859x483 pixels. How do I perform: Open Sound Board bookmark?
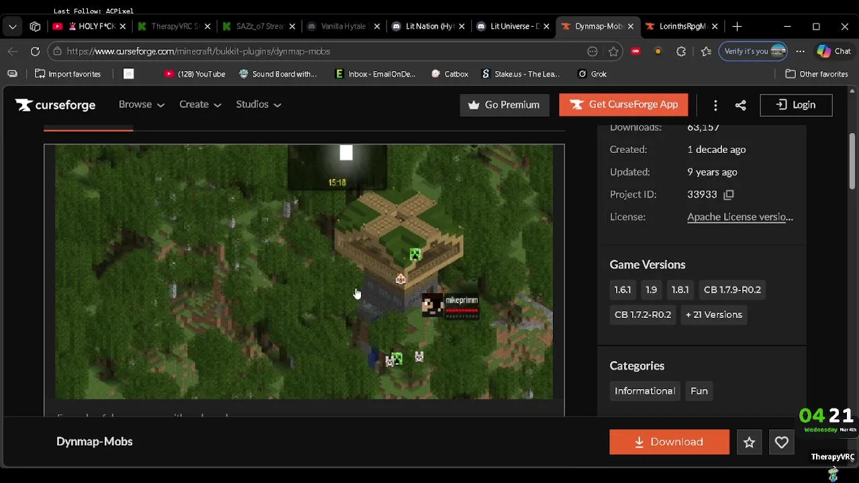[278, 74]
